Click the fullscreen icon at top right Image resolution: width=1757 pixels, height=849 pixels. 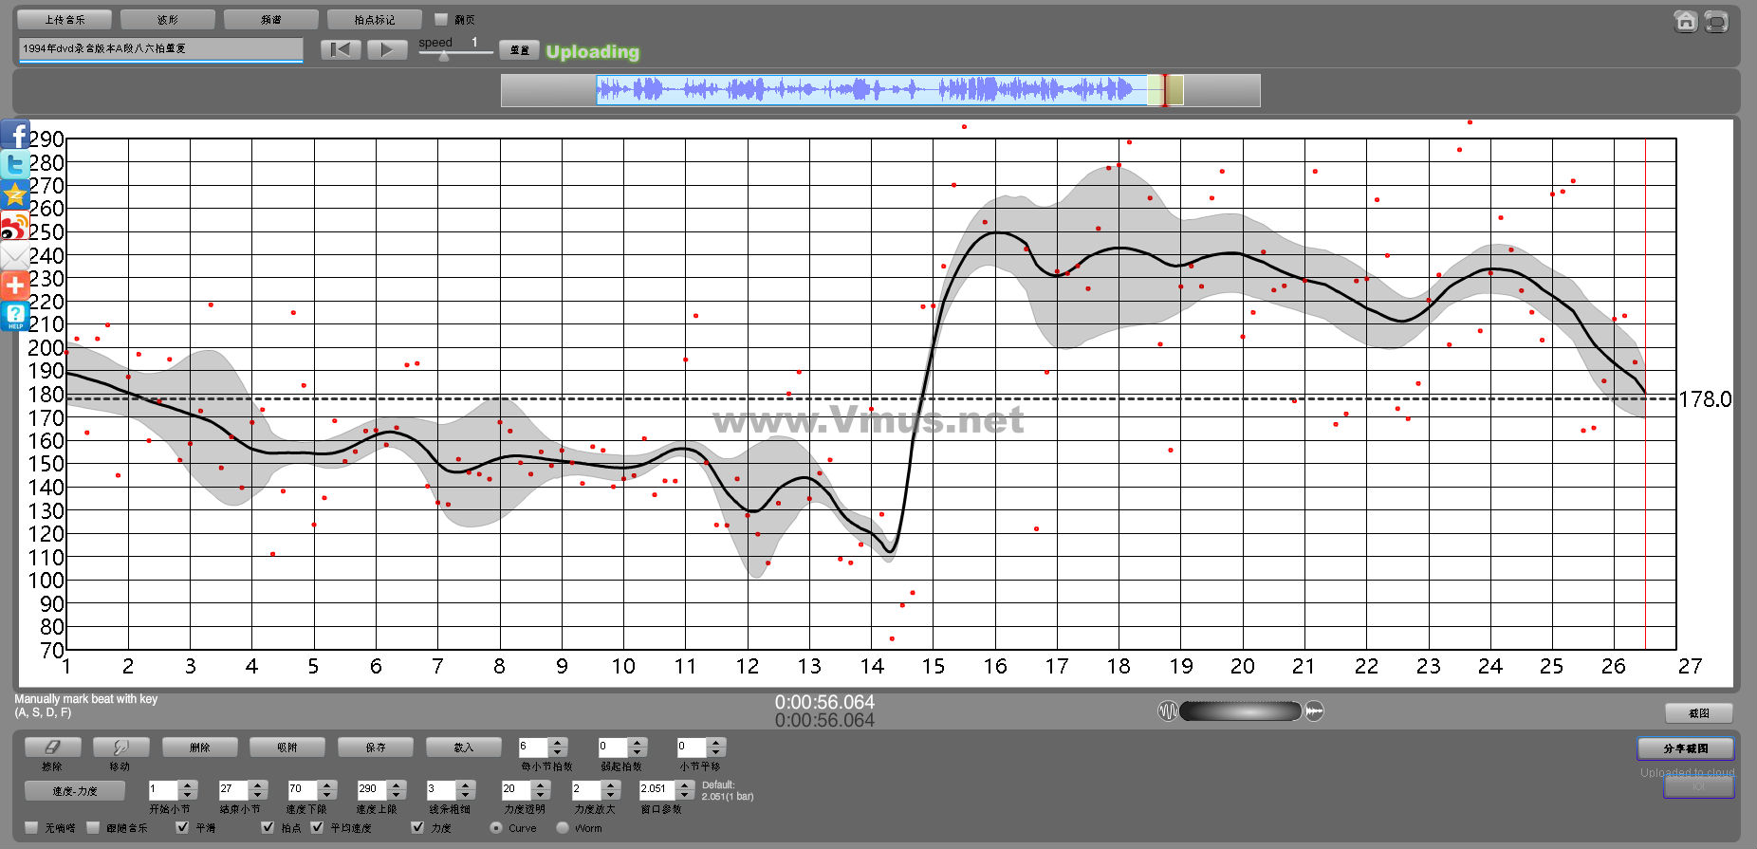coord(1716,21)
